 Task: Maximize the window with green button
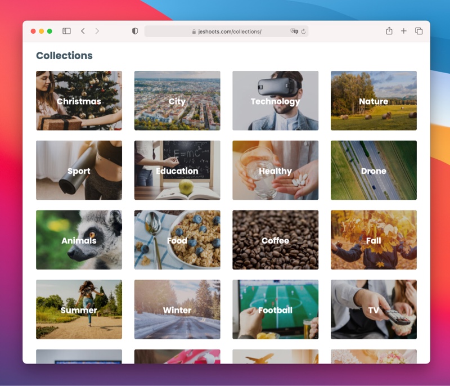[x=49, y=32]
